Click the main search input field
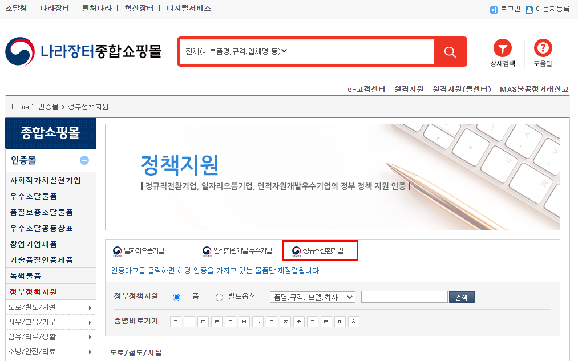578x361 pixels. tap(363, 51)
